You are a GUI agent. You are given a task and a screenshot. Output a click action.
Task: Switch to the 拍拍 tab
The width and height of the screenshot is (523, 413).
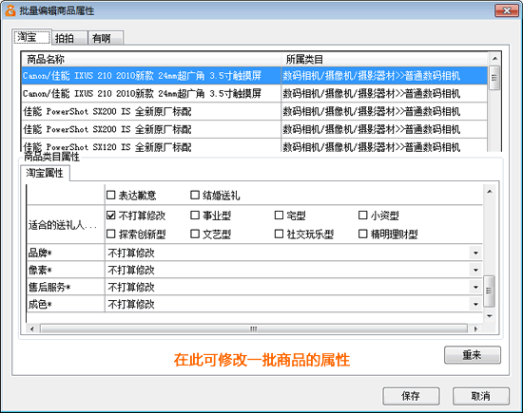coord(69,38)
